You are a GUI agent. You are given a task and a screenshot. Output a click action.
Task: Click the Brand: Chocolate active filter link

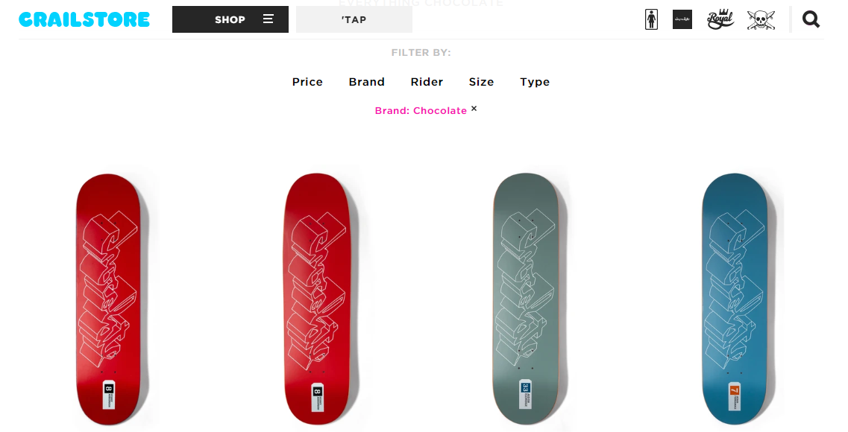(421, 111)
